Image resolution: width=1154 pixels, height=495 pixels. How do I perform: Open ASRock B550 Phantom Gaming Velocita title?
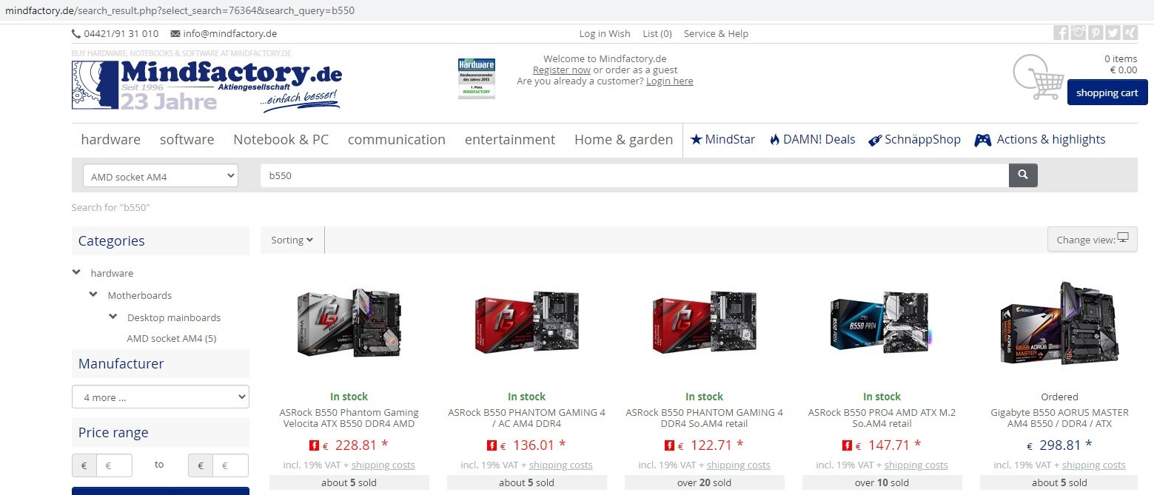point(349,418)
